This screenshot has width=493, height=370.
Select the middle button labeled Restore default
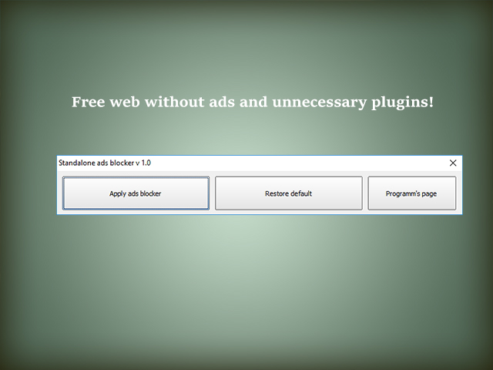click(x=288, y=193)
